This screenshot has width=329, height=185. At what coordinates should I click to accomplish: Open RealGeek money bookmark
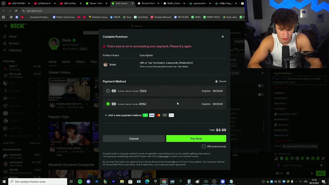tap(98, 17)
